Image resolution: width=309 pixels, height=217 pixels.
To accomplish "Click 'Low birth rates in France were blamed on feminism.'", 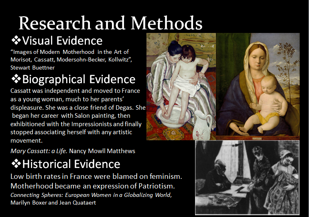I will coord(96,176).
